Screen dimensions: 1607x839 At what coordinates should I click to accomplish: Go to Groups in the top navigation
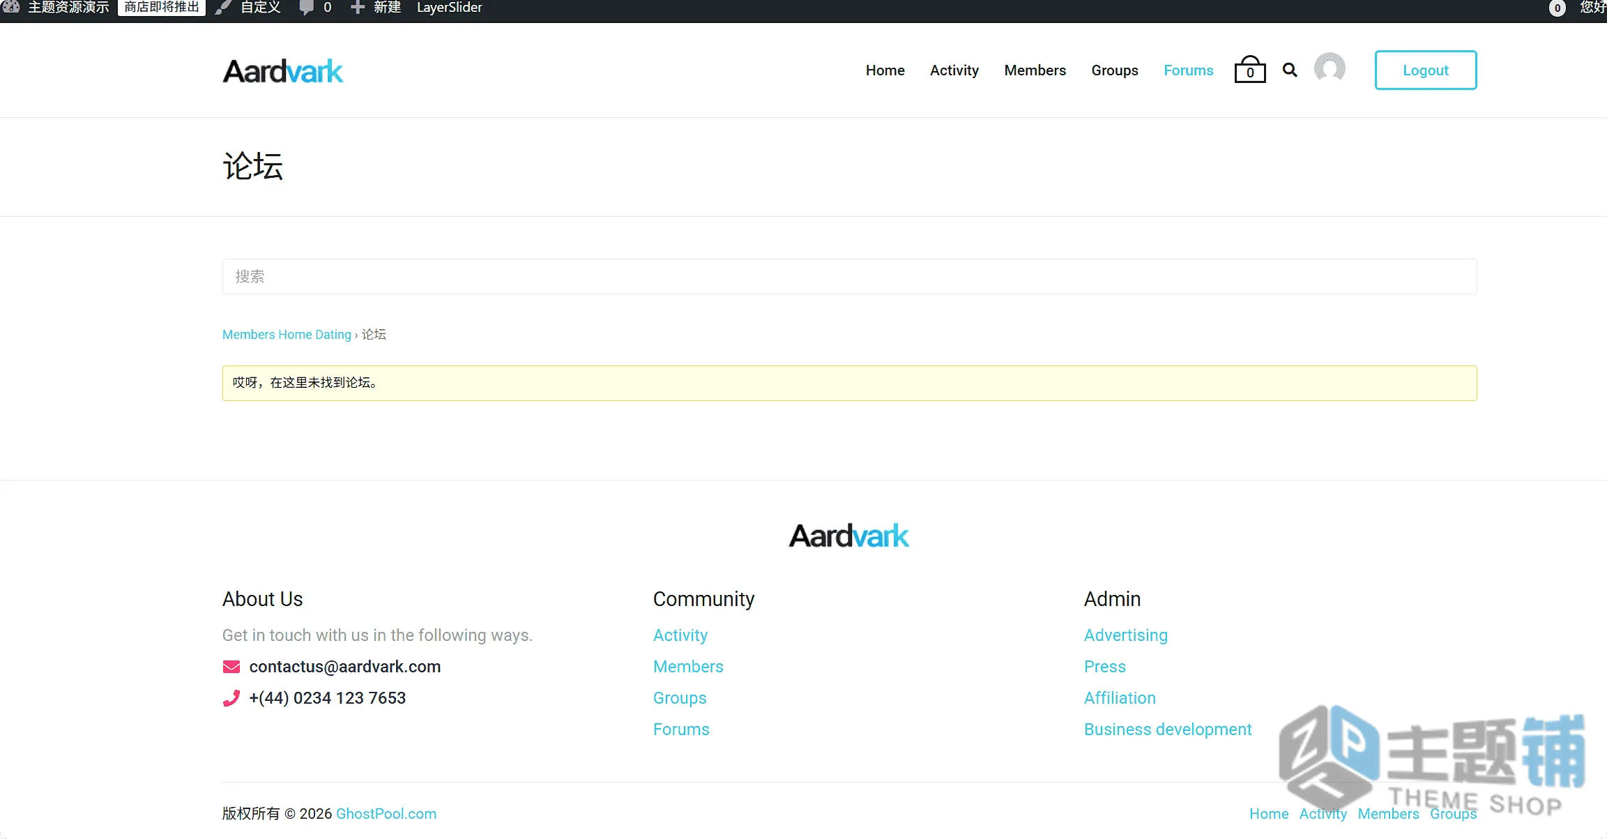[1114, 70]
